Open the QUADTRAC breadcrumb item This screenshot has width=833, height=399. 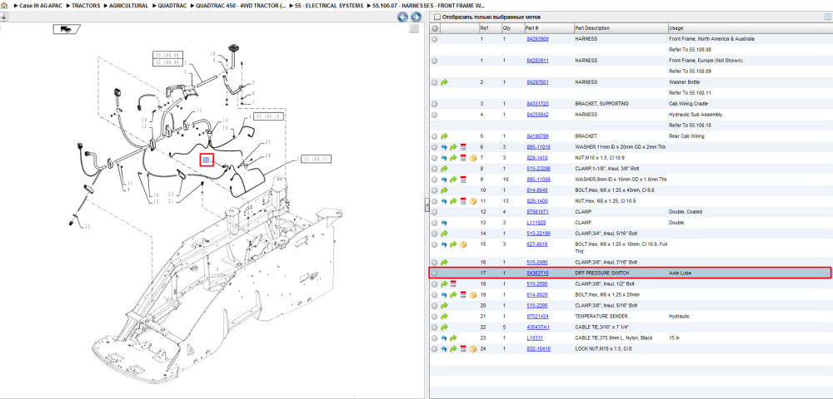[172, 5]
